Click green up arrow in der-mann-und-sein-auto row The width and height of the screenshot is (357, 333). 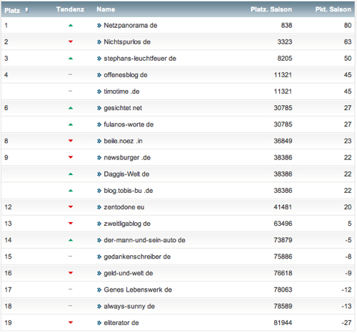coord(71,240)
